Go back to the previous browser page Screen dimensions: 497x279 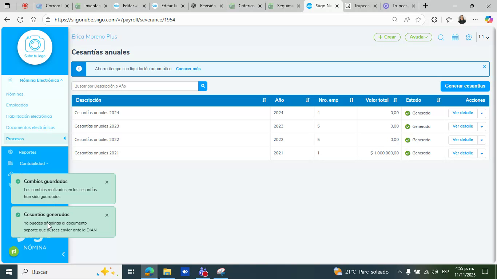click(7, 20)
